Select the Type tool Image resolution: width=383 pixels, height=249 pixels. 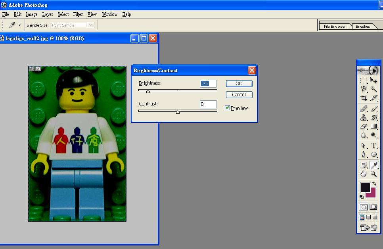tap(373, 146)
